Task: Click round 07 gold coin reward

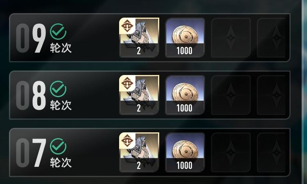Action: [x=185, y=152]
